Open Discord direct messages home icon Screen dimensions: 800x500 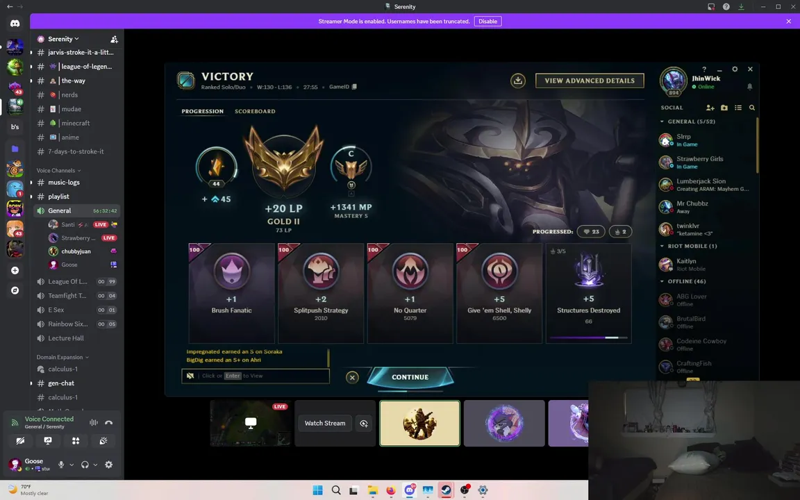tap(15, 24)
